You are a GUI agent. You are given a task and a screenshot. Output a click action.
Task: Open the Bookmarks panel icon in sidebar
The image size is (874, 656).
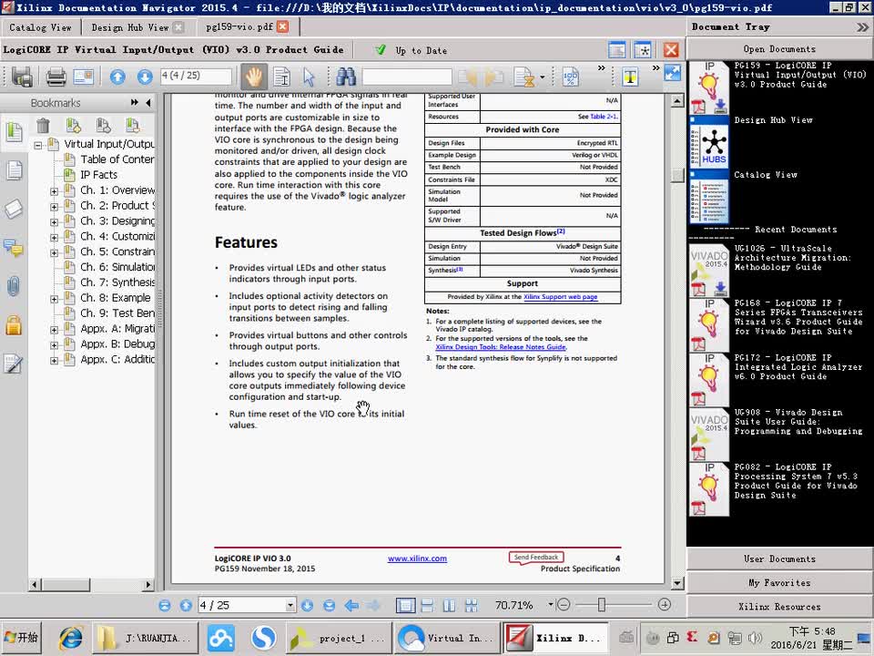click(x=14, y=131)
